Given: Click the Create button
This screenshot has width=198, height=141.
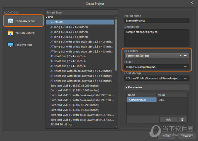Looking at the screenshot, I should click(167, 136).
